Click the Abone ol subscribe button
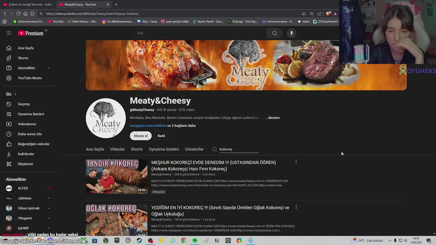Screen dimensions: 436x245 tap(141, 136)
